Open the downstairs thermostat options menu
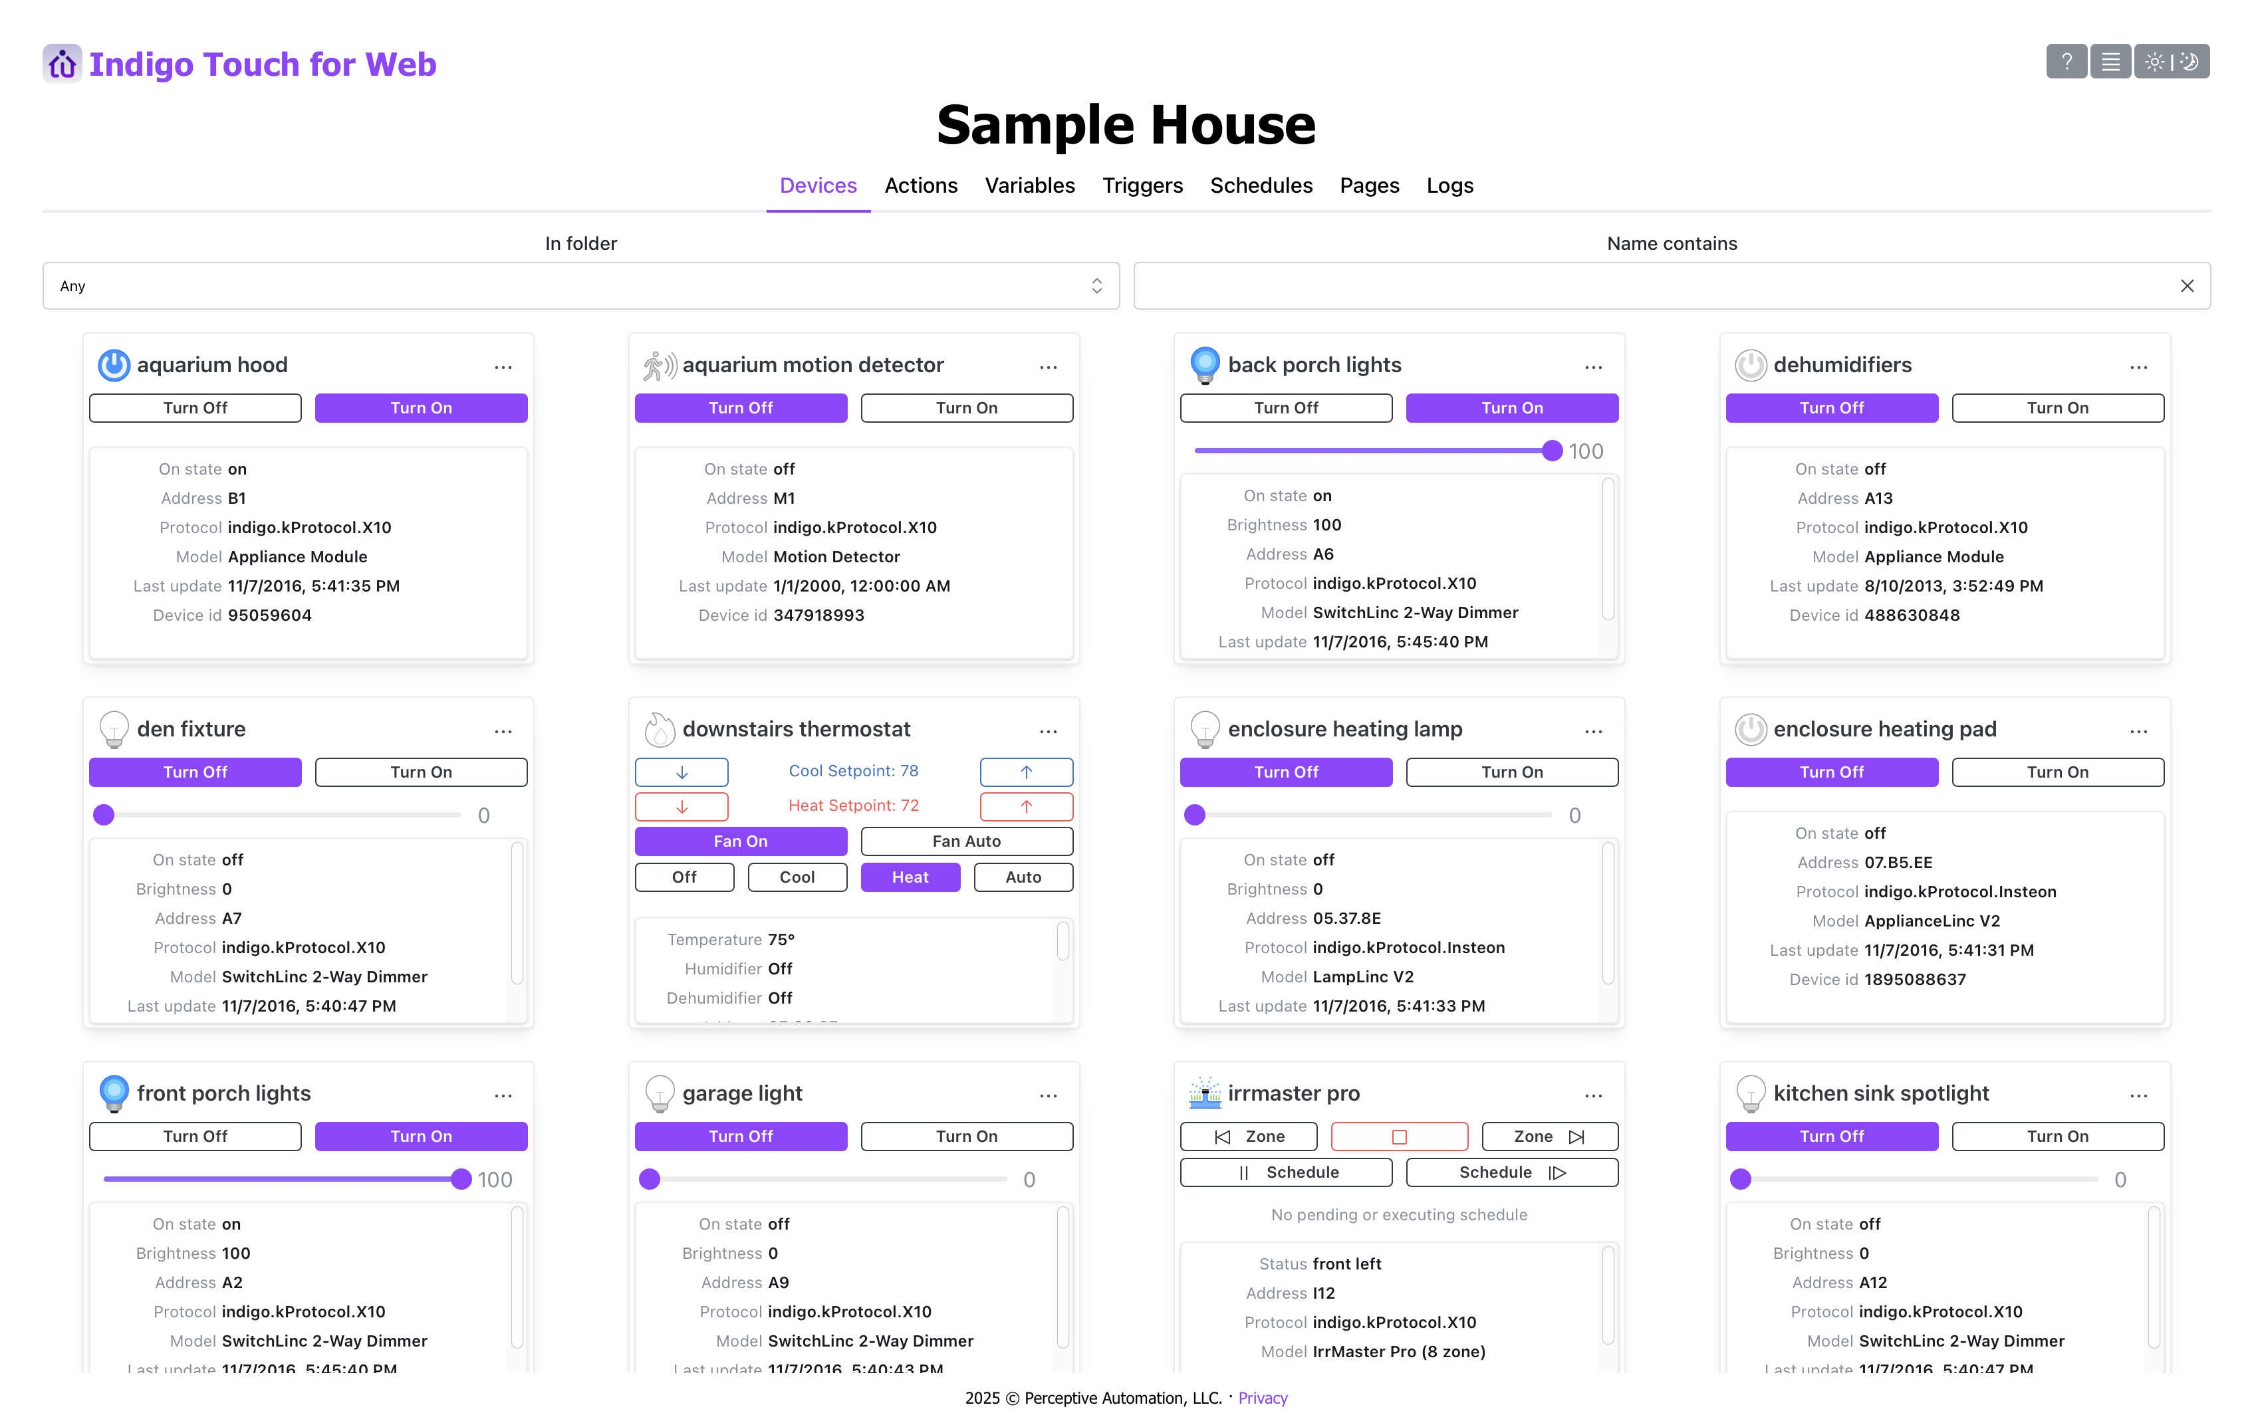The width and height of the screenshot is (2252, 1421). pyautogui.click(x=1049, y=732)
